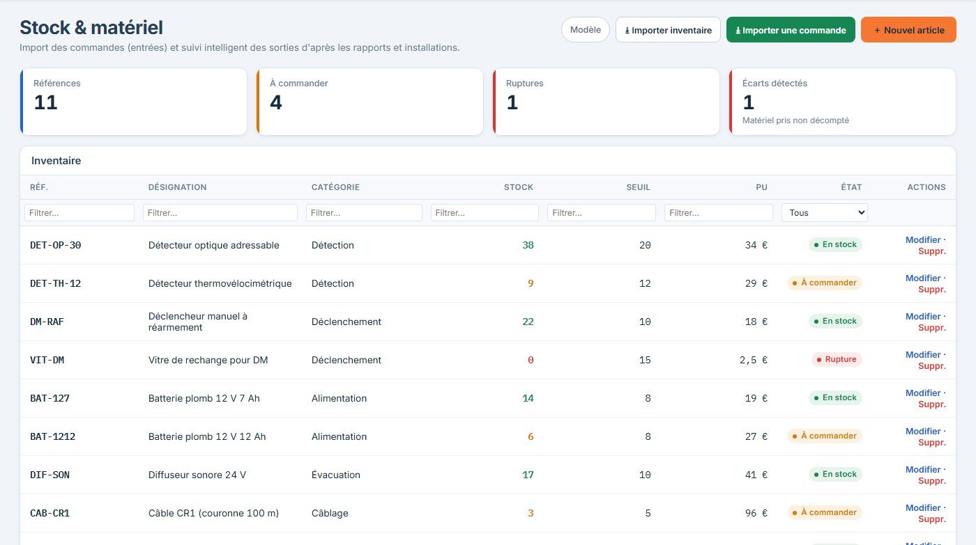976x545 pixels.
Task: Select the Ruptures summary card
Action: coord(606,102)
